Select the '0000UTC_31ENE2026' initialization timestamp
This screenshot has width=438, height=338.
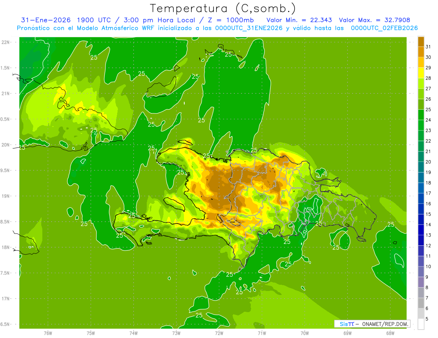[x=249, y=28]
